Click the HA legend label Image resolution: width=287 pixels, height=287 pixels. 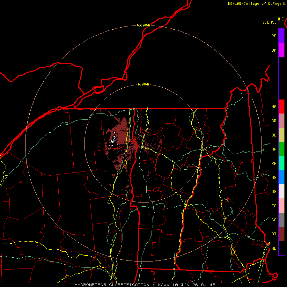274,107
